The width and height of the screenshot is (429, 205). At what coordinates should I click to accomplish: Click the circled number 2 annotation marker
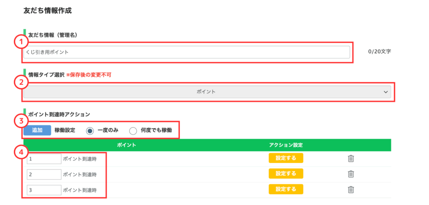[21, 83]
